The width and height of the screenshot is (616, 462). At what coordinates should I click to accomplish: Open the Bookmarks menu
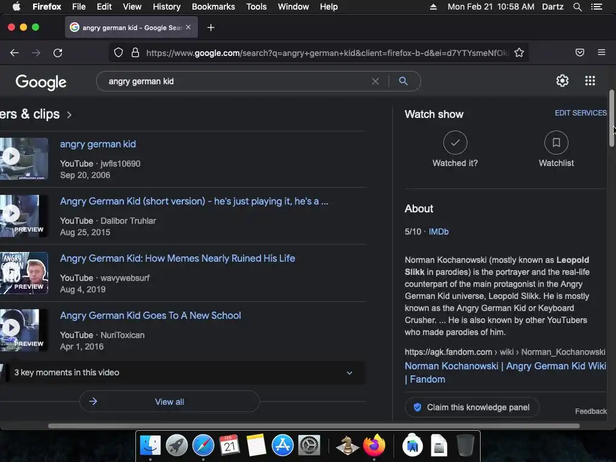tap(214, 7)
